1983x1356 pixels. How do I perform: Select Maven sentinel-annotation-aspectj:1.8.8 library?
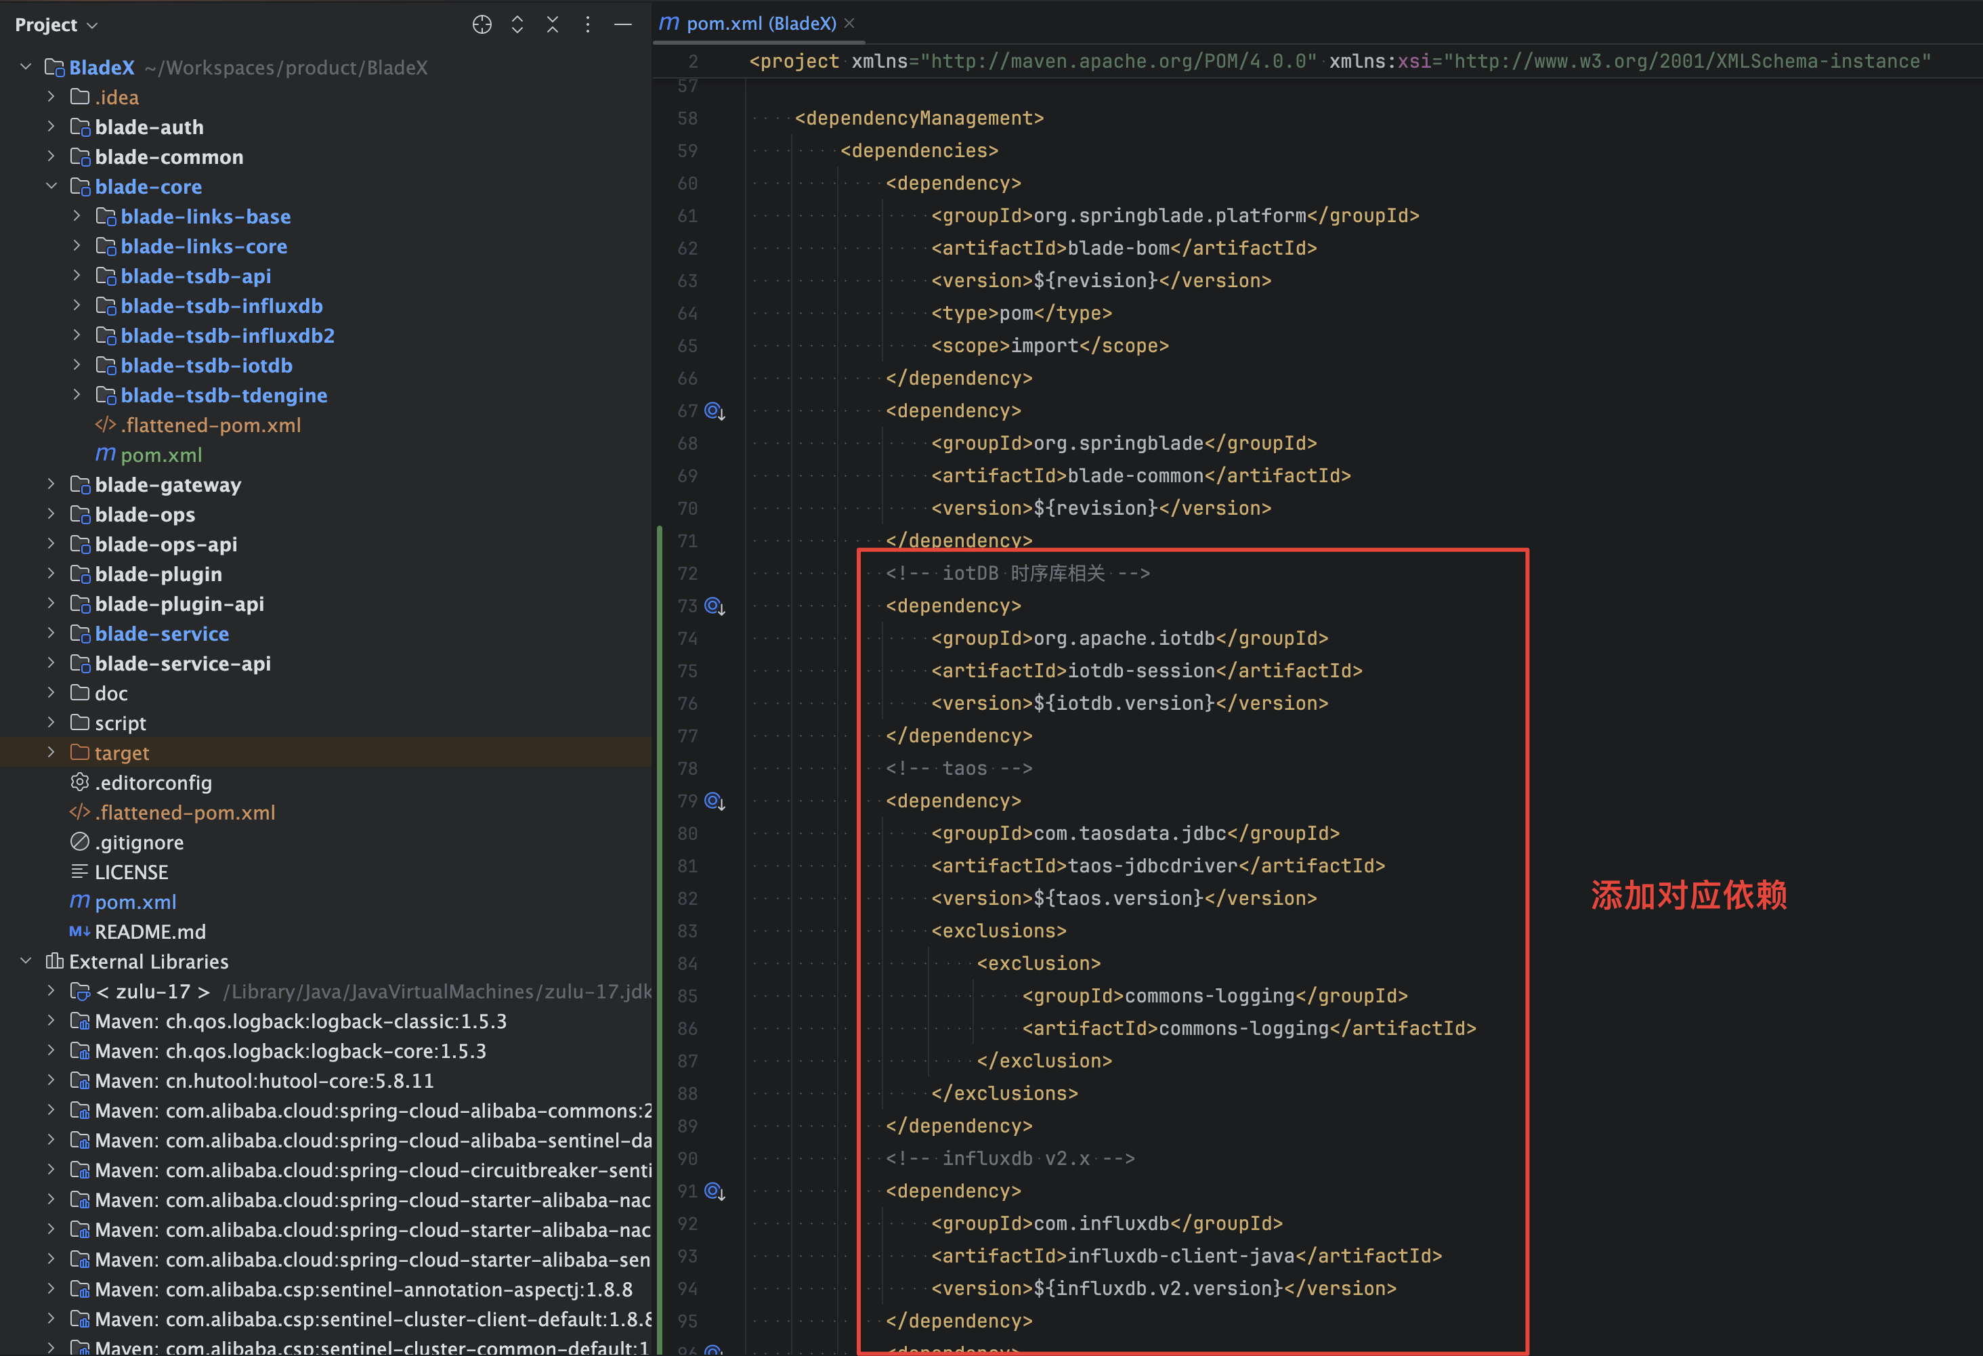click(364, 1290)
